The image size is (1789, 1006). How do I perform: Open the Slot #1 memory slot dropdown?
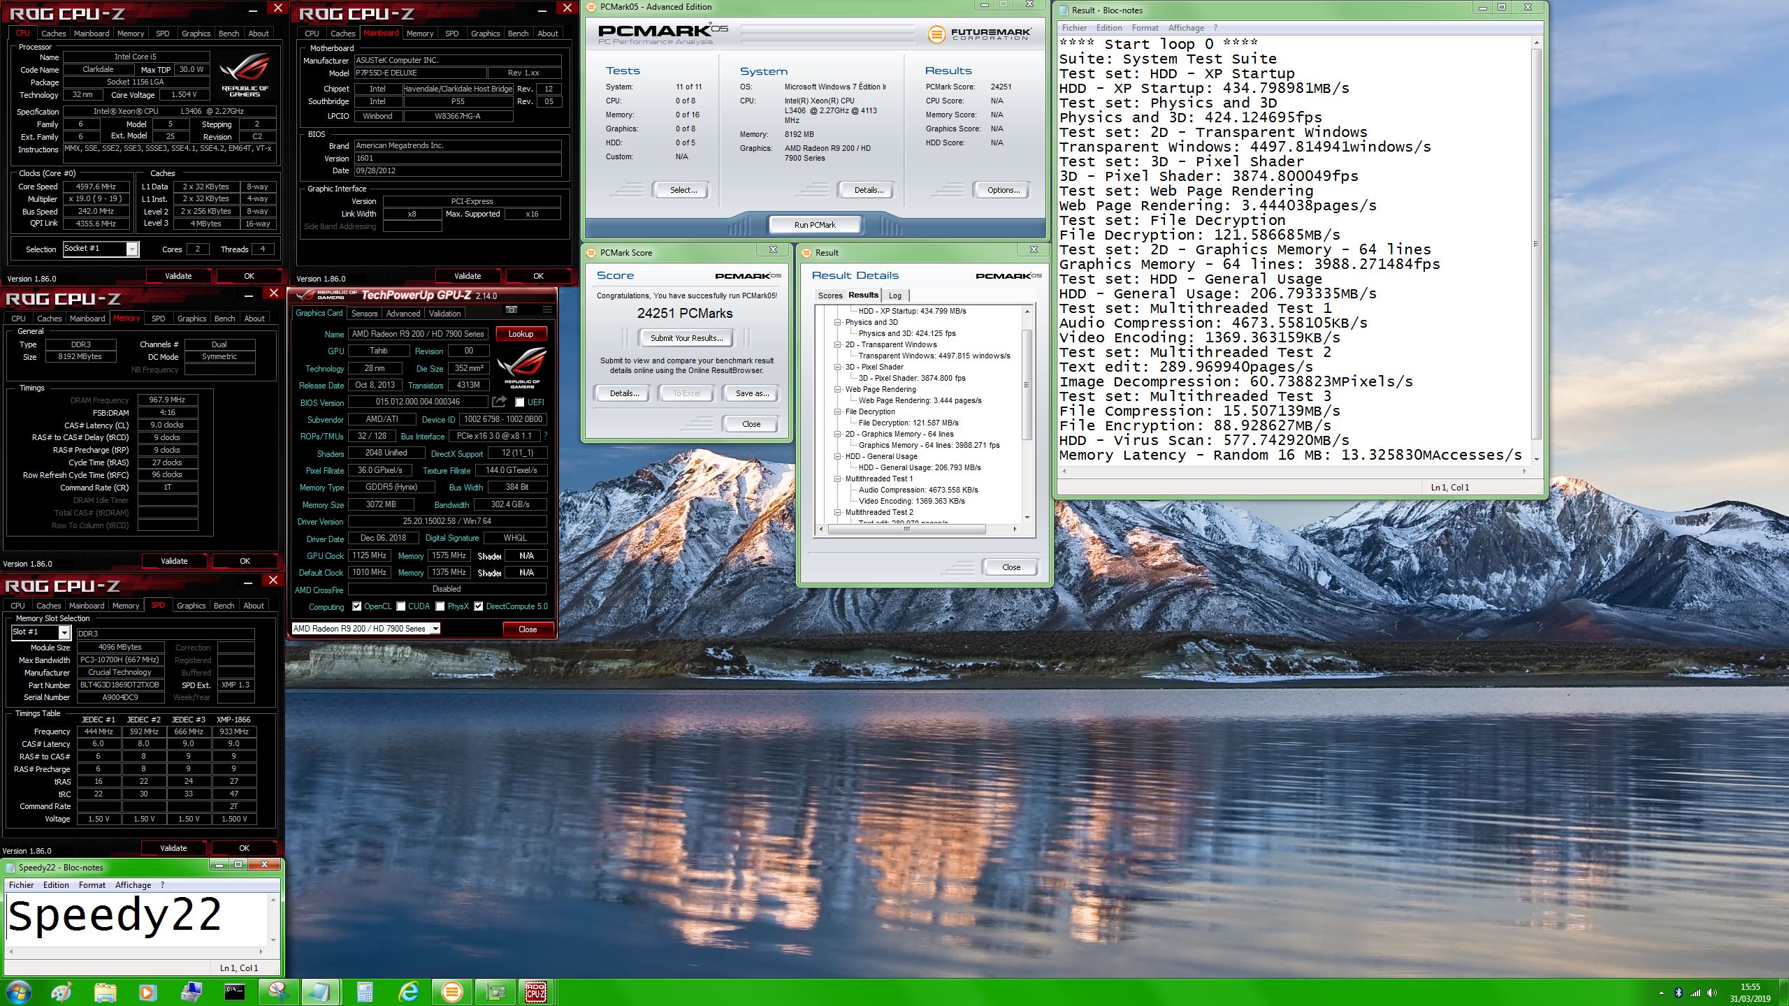64,632
